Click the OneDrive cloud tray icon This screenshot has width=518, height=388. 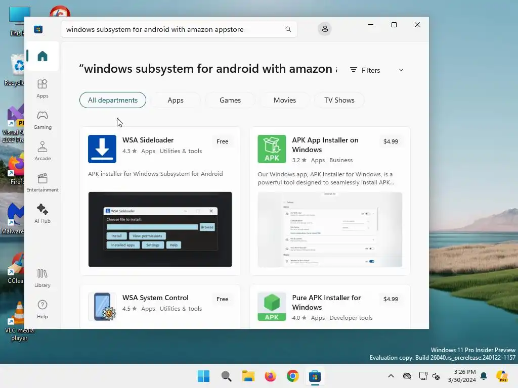click(407, 376)
